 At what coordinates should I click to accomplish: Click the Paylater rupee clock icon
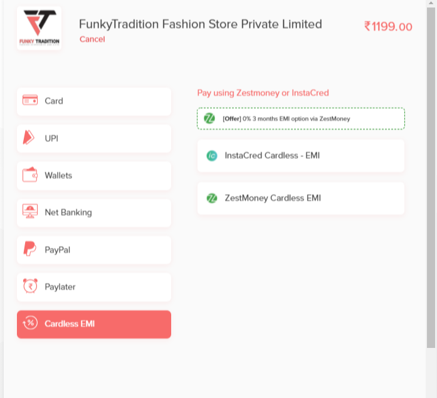29,286
